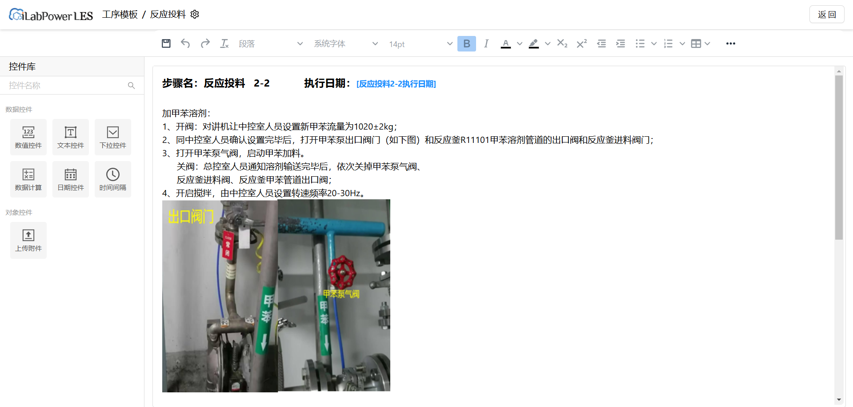Screen dimensions: 853x407
Task: Open the text color dropdown arrow
Action: (x=520, y=43)
